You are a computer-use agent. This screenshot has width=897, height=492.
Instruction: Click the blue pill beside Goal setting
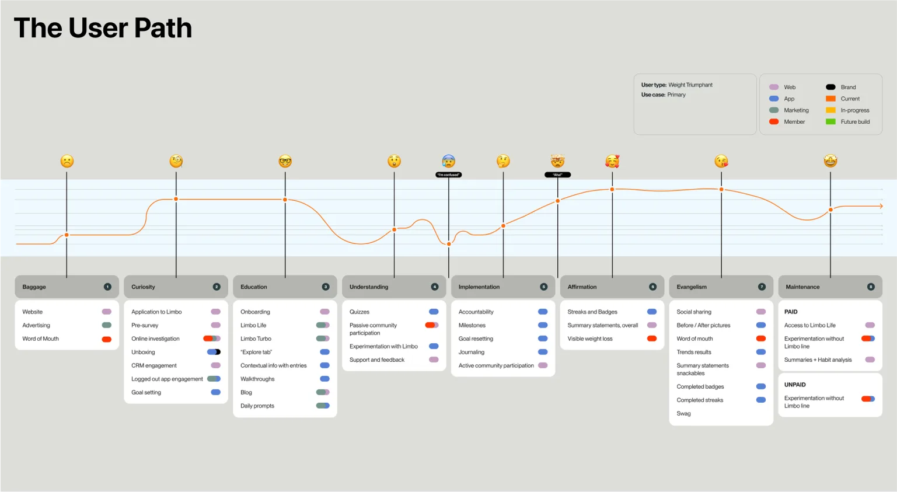point(216,392)
